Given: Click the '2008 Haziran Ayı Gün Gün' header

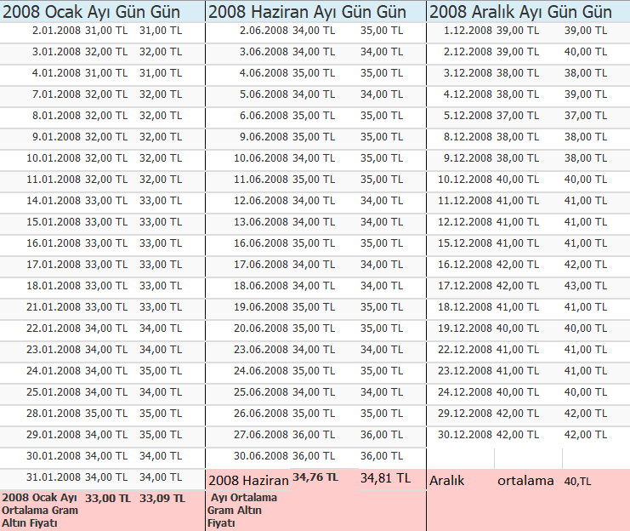Looking at the screenshot, I should tap(308, 12).
